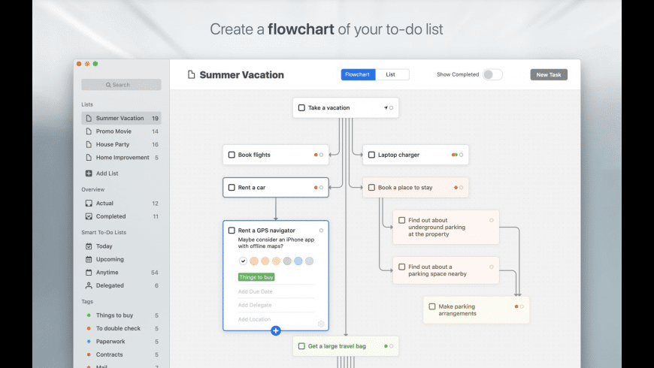The height and width of the screenshot is (368, 654).
Task: Click the blue plus button under GPS task
Action: tap(276, 330)
